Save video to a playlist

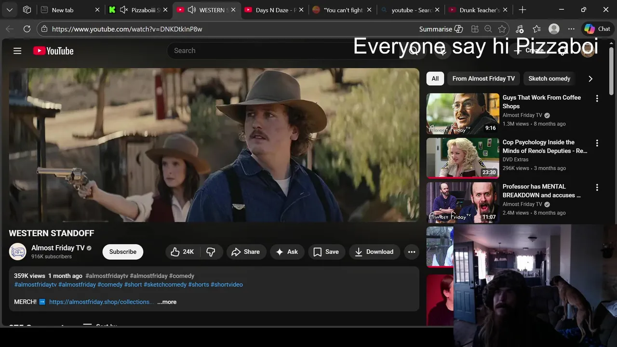(326, 252)
